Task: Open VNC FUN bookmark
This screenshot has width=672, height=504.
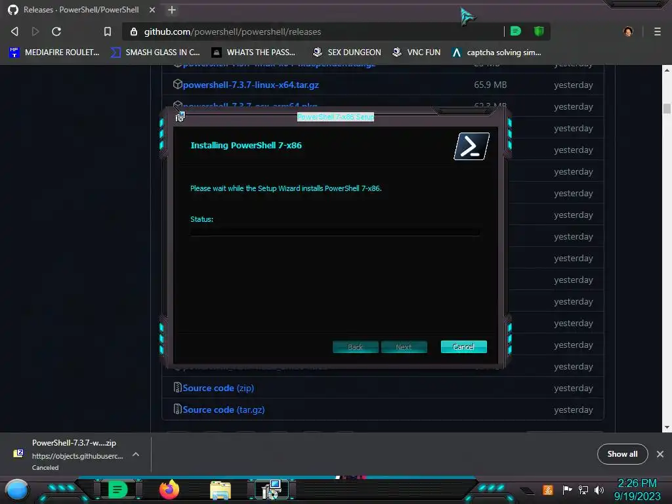Action: (x=417, y=52)
